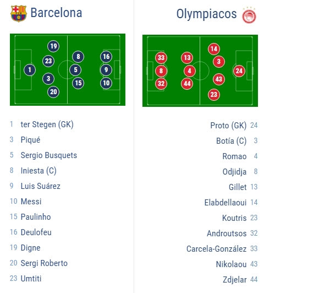Screen dimensions: 319x293
Task: Select Olympiacos goalkeeper marker number 24
Action: (239, 71)
